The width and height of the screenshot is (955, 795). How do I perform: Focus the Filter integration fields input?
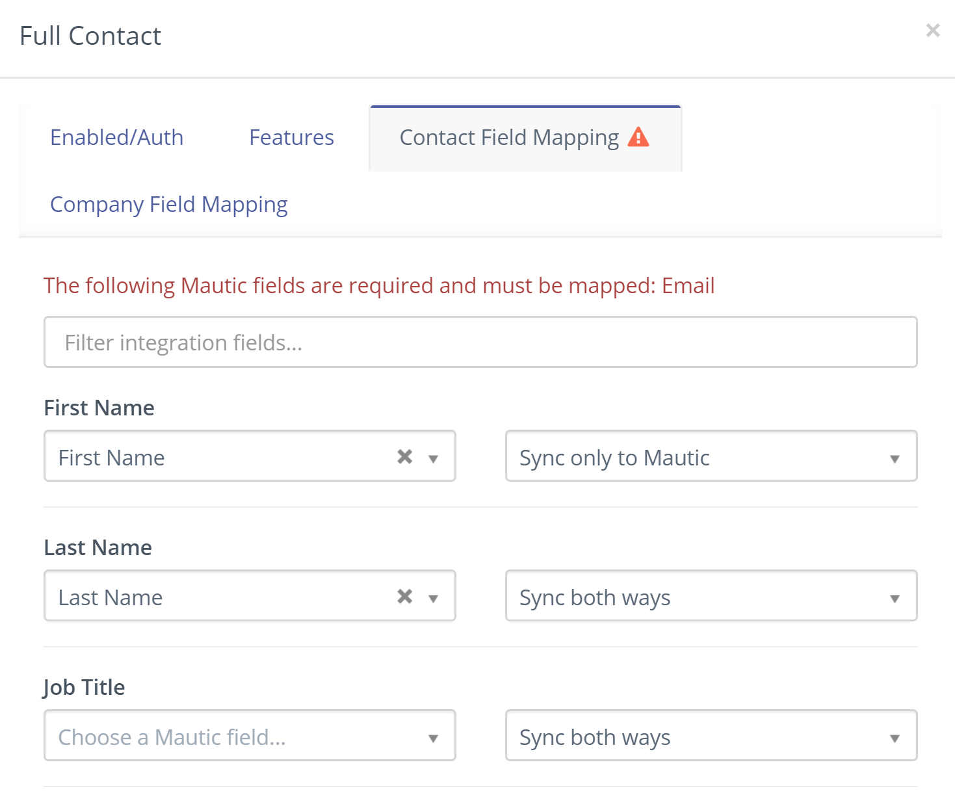tap(480, 342)
